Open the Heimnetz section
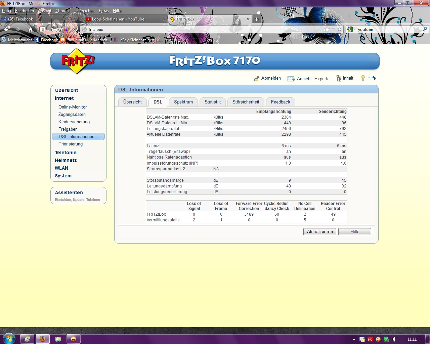The image size is (430, 344). point(66,160)
